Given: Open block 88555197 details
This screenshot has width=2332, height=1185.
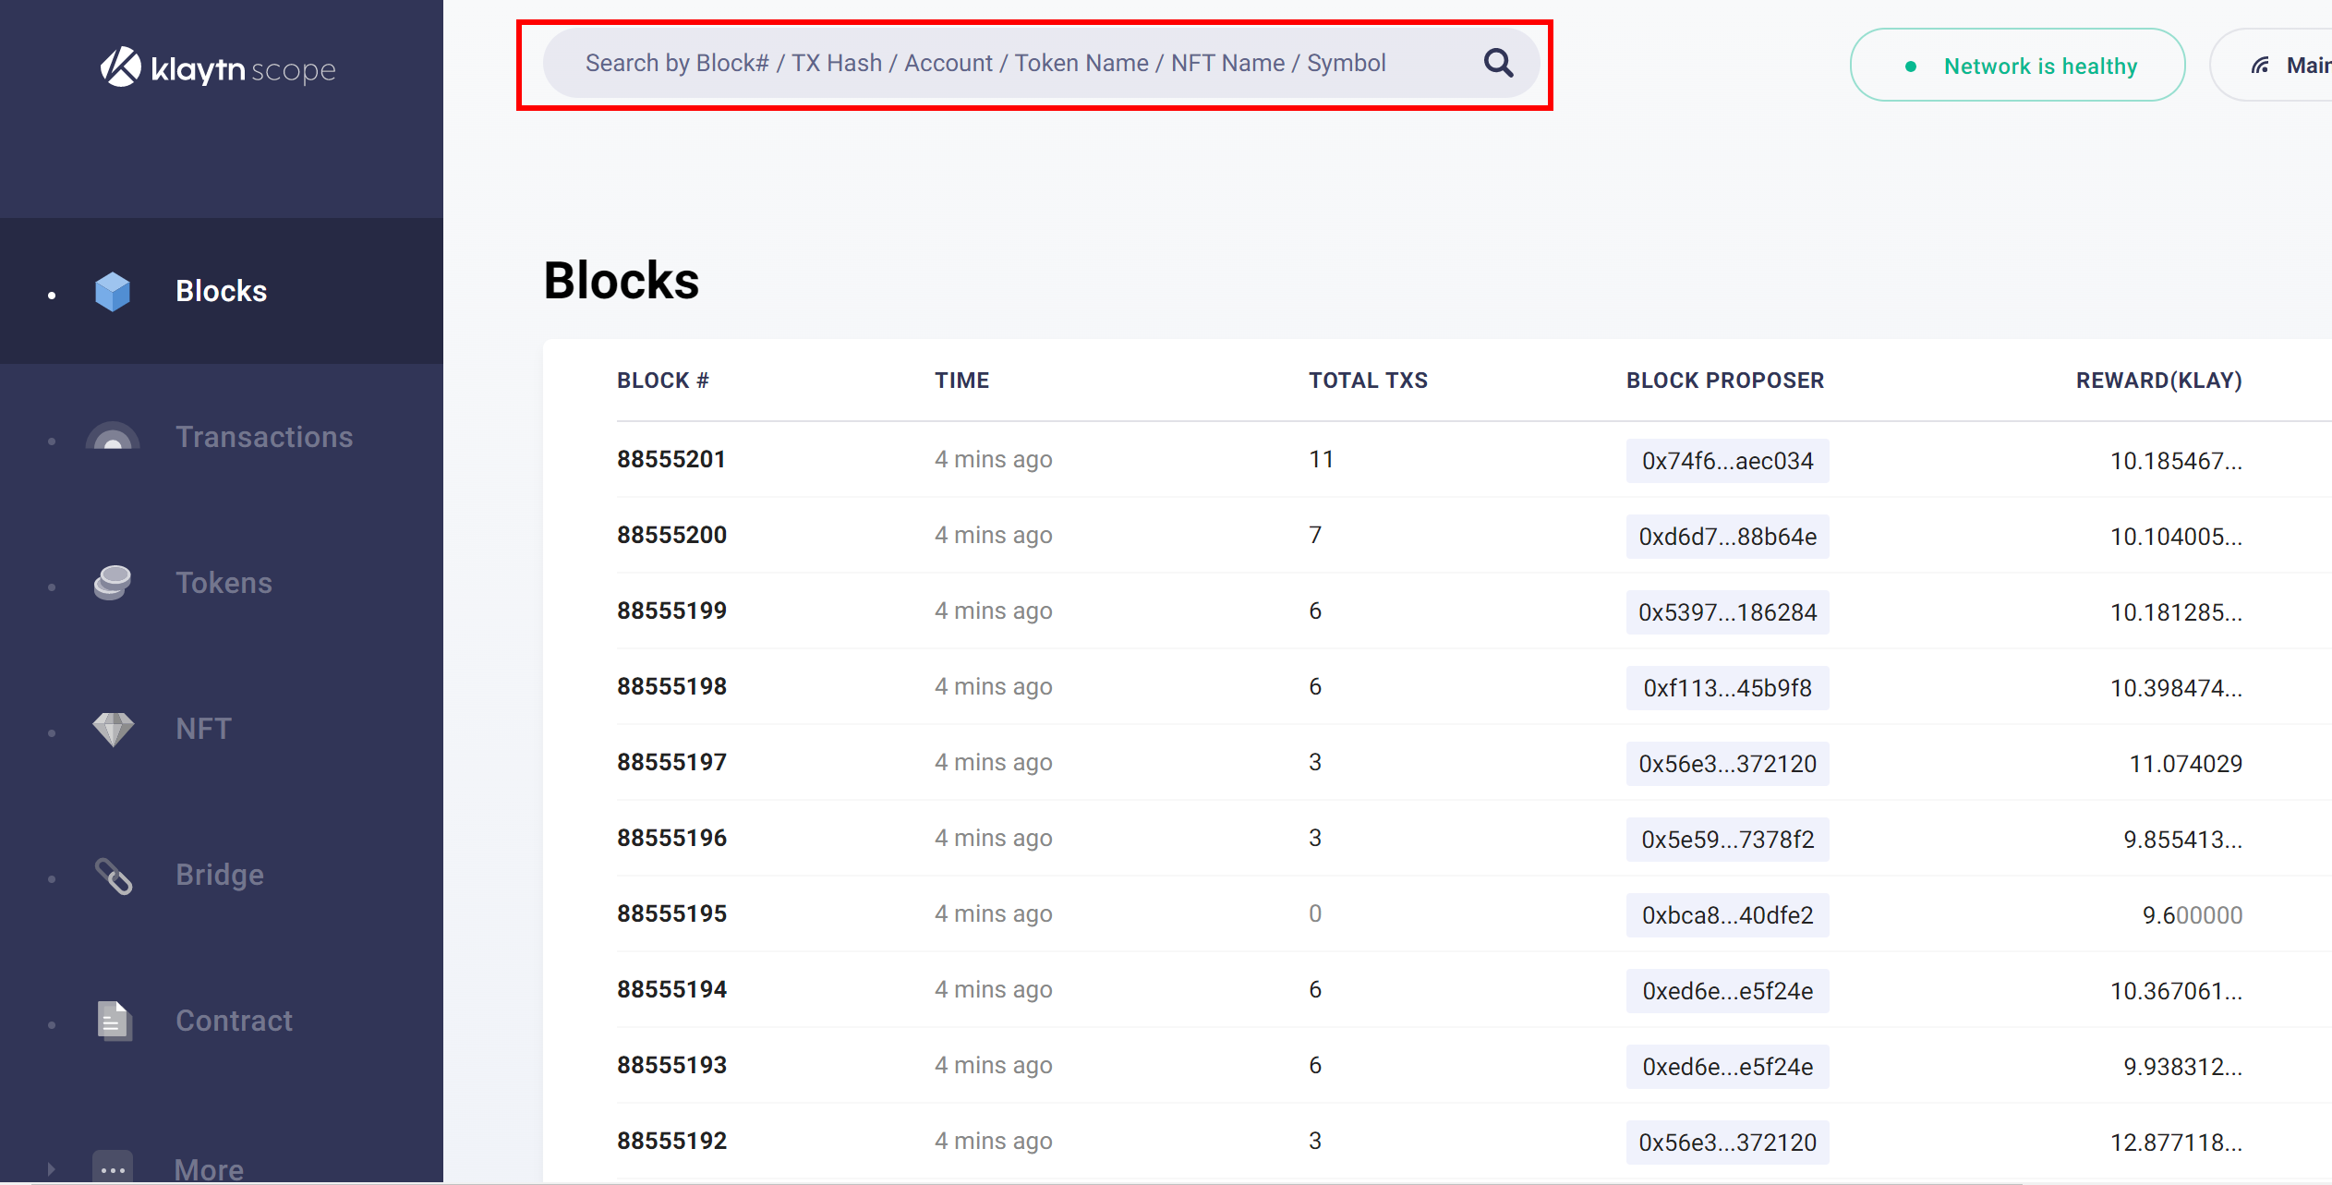Looking at the screenshot, I should click(x=671, y=762).
